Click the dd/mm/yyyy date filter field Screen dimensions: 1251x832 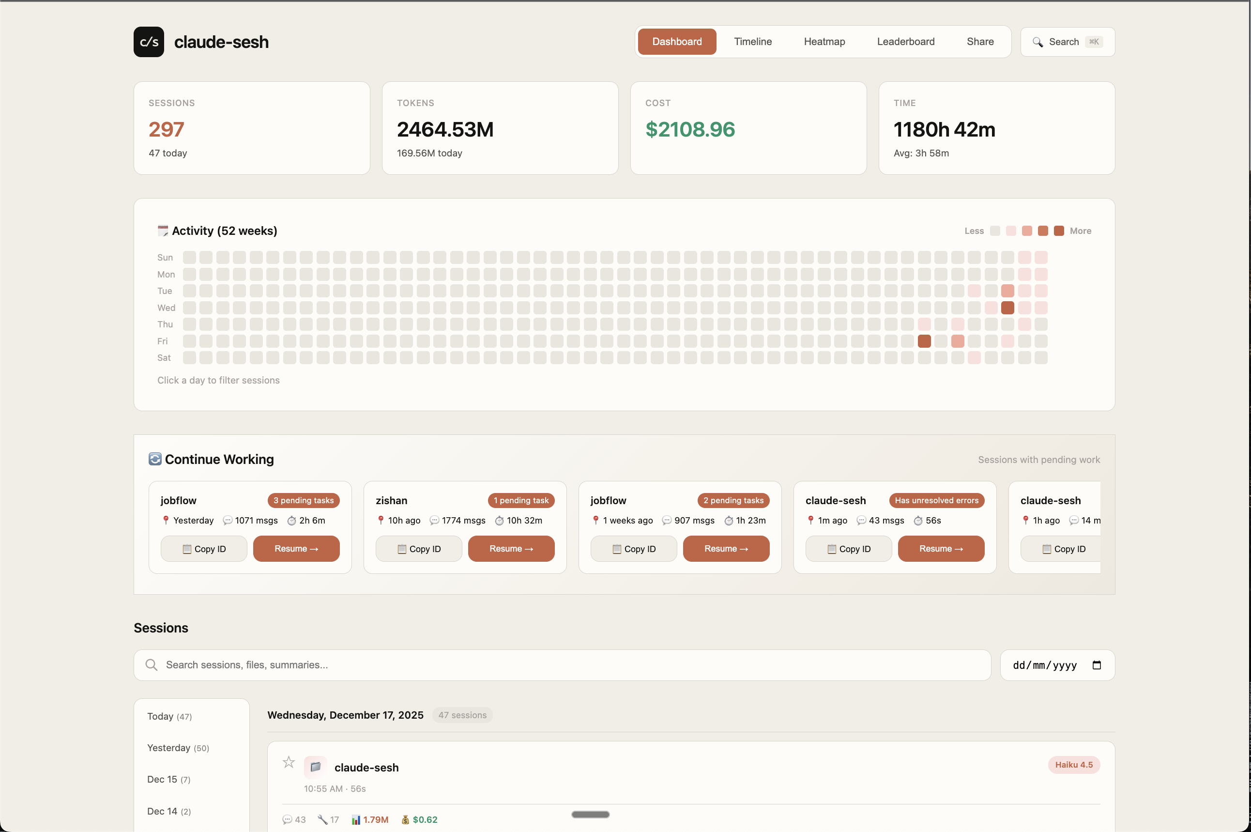coord(1057,665)
